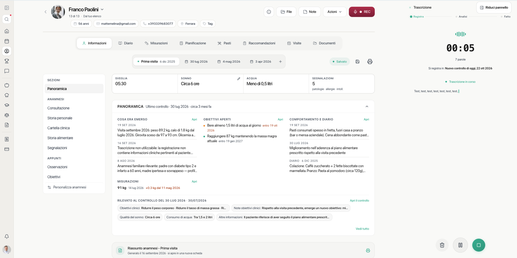Go to the Raccomandazioni tab
Viewport: 517px width, 258px height.
(259, 43)
